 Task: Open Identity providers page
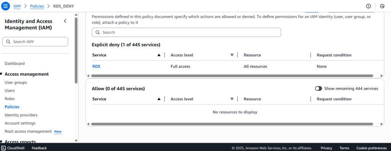[x=21, y=115]
